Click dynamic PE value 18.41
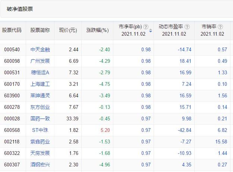Image resolution: width=233 pixels, height=172 pixels. [185, 61]
